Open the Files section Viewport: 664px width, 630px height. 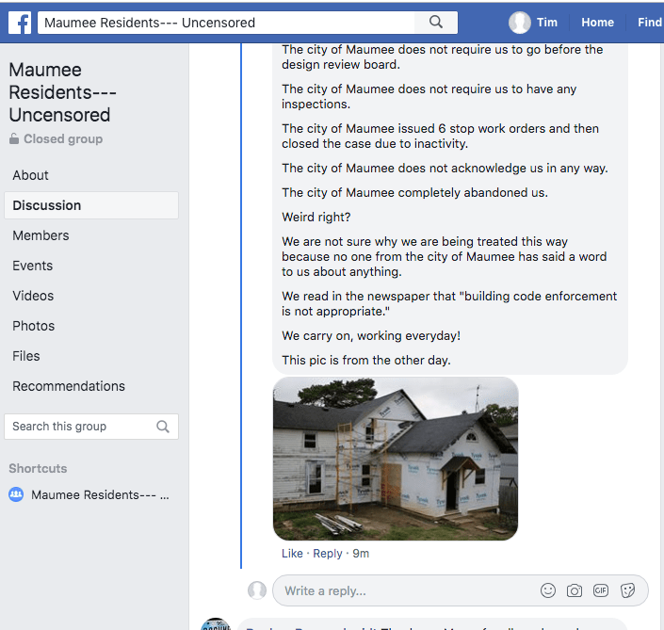[26, 356]
